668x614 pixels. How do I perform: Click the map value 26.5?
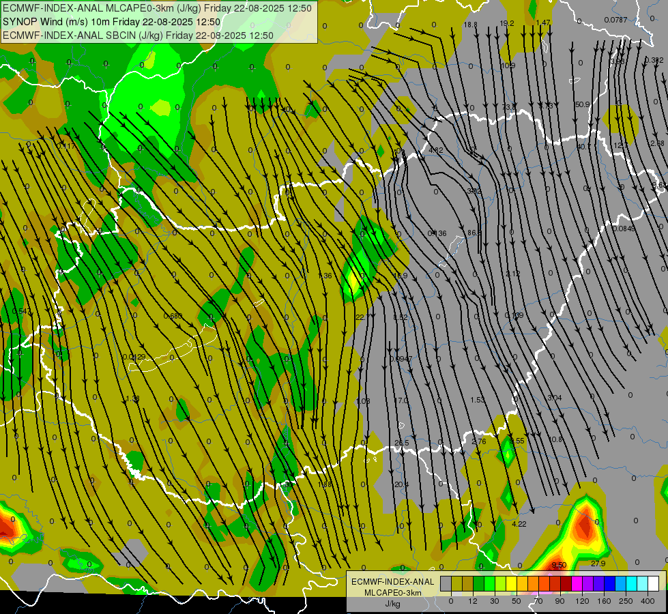pyautogui.click(x=402, y=443)
